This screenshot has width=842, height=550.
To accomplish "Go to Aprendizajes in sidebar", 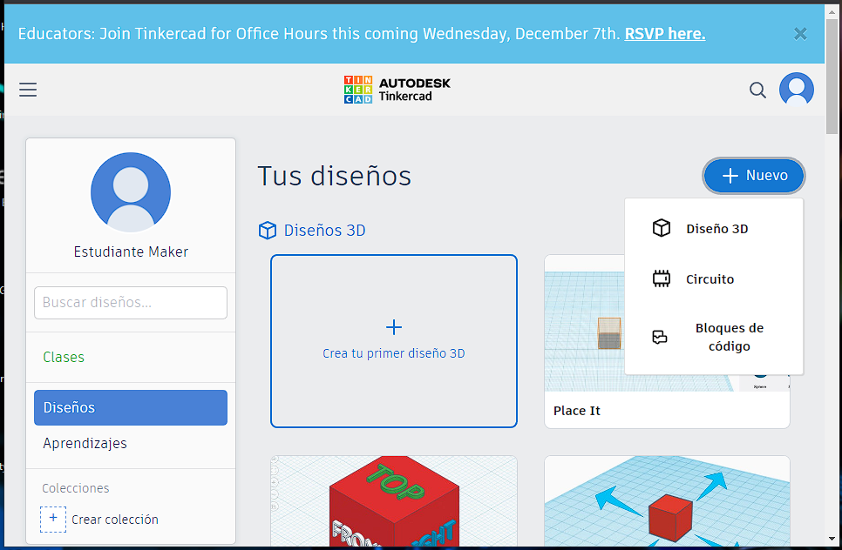I will (85, 443).
